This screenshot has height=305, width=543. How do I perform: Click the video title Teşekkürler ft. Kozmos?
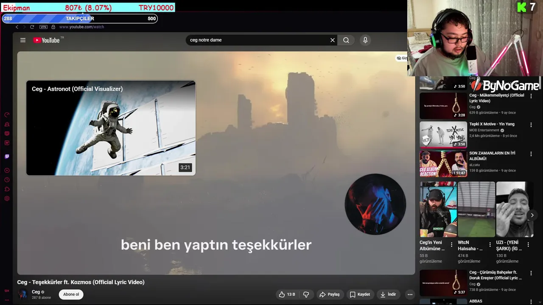81,282
